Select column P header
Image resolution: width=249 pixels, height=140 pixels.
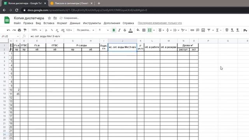(x=208, y=41)
